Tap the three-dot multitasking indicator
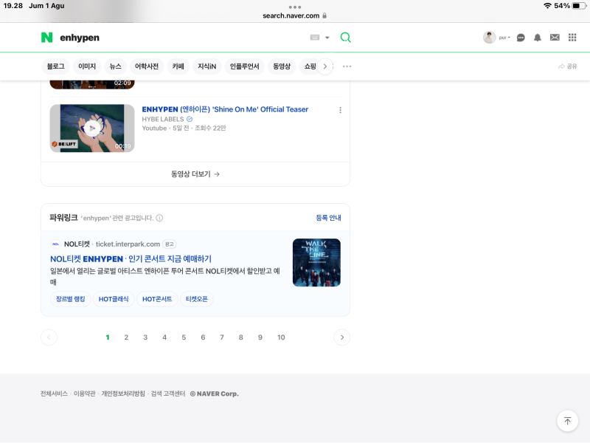 [294, 7]
